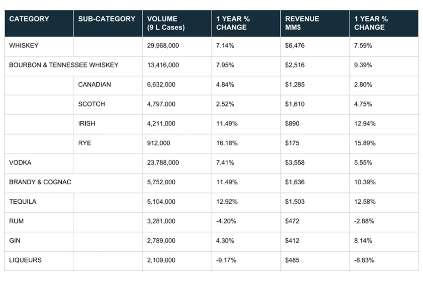Screen dimensions: 423x282
Task: Click the VODKA category cell
Action: [x=20, y=163]
